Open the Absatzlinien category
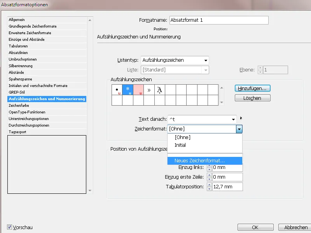 pyautogui.click(x=47, y=52)
